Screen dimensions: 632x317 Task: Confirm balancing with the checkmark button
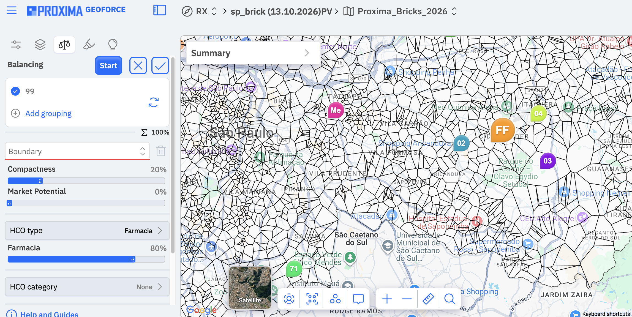pos(160,65)
